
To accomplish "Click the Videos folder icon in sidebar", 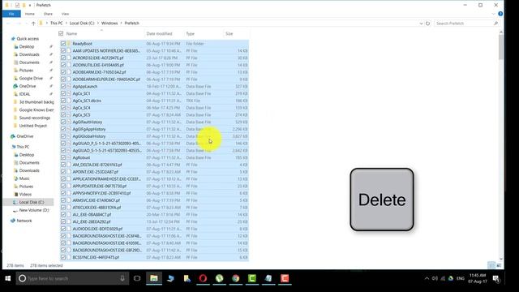I will point(15,195).
